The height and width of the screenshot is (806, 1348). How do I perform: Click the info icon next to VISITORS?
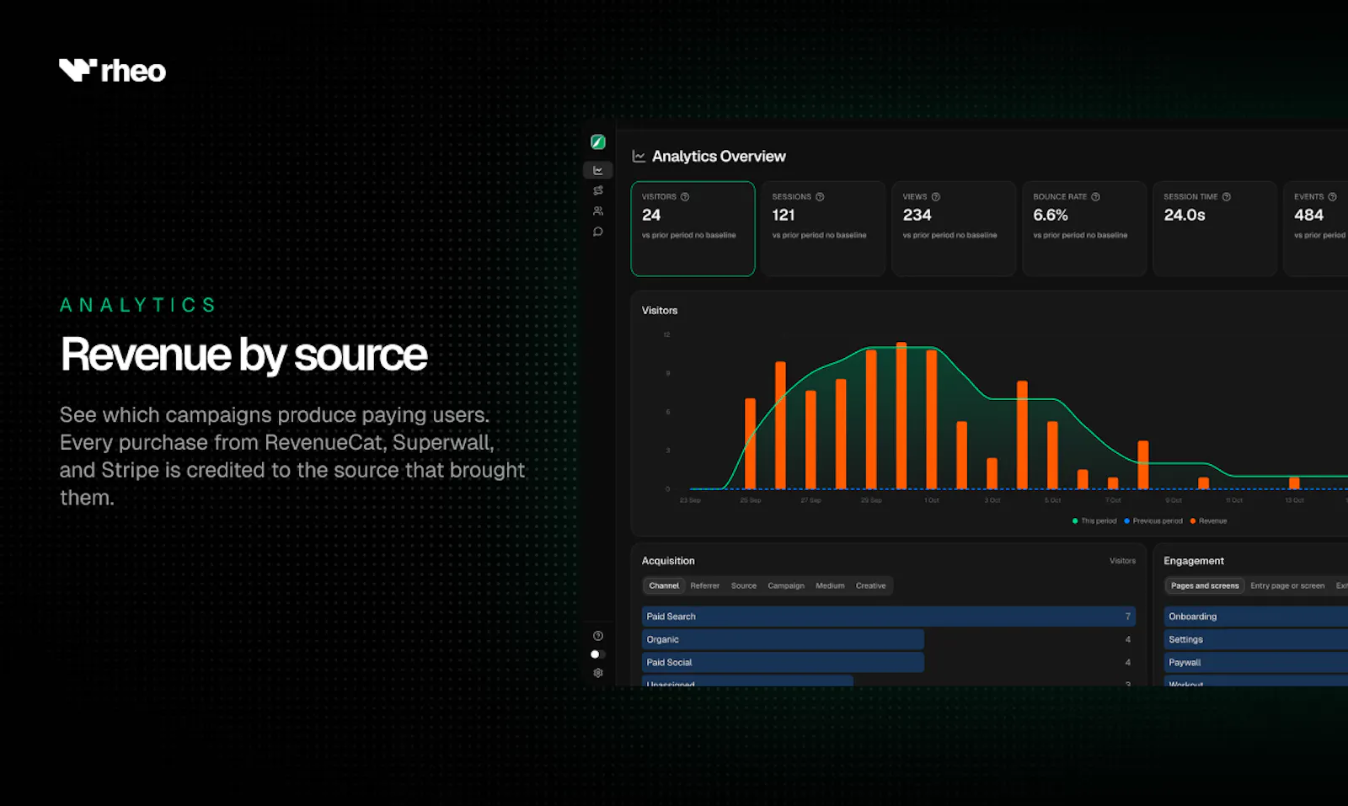pyautogui.click(x=685, y=197)
